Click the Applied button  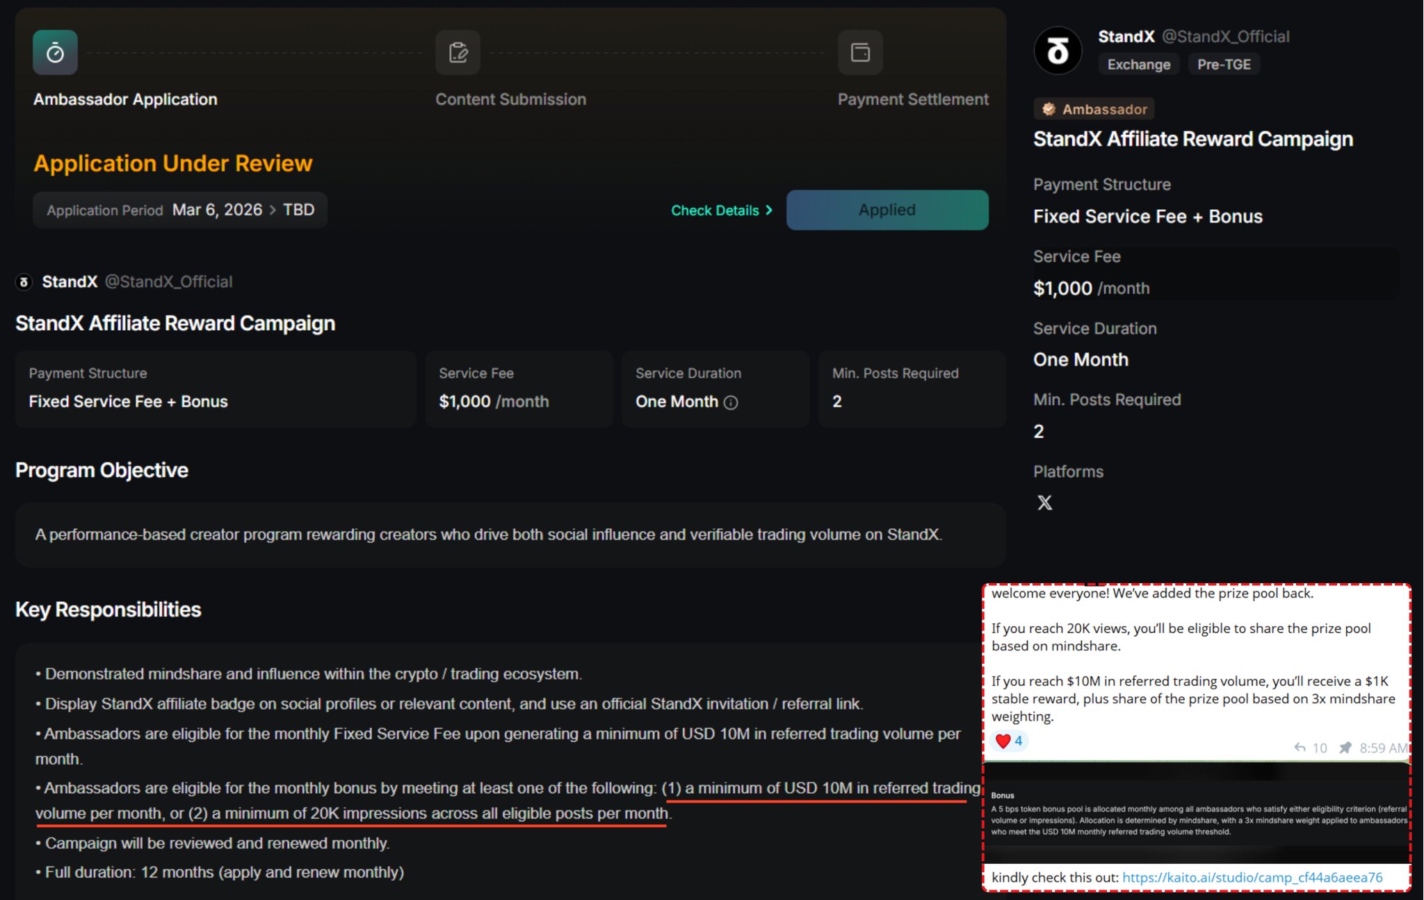pyautogui.click(x=887, y=210)
